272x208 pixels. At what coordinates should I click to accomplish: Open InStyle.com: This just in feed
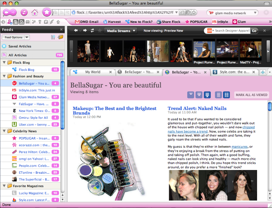[30, 90]
